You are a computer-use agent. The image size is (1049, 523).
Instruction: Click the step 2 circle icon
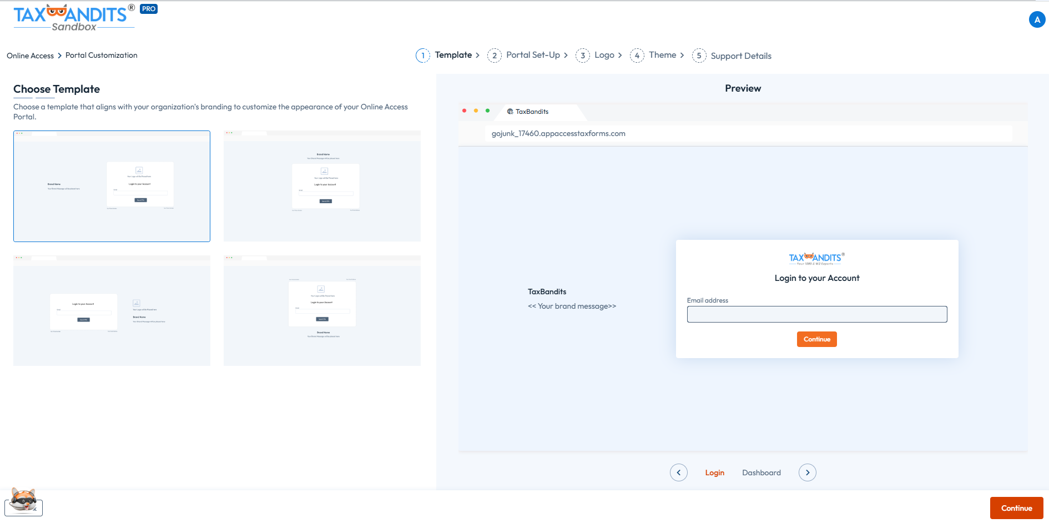pos(494,56)
